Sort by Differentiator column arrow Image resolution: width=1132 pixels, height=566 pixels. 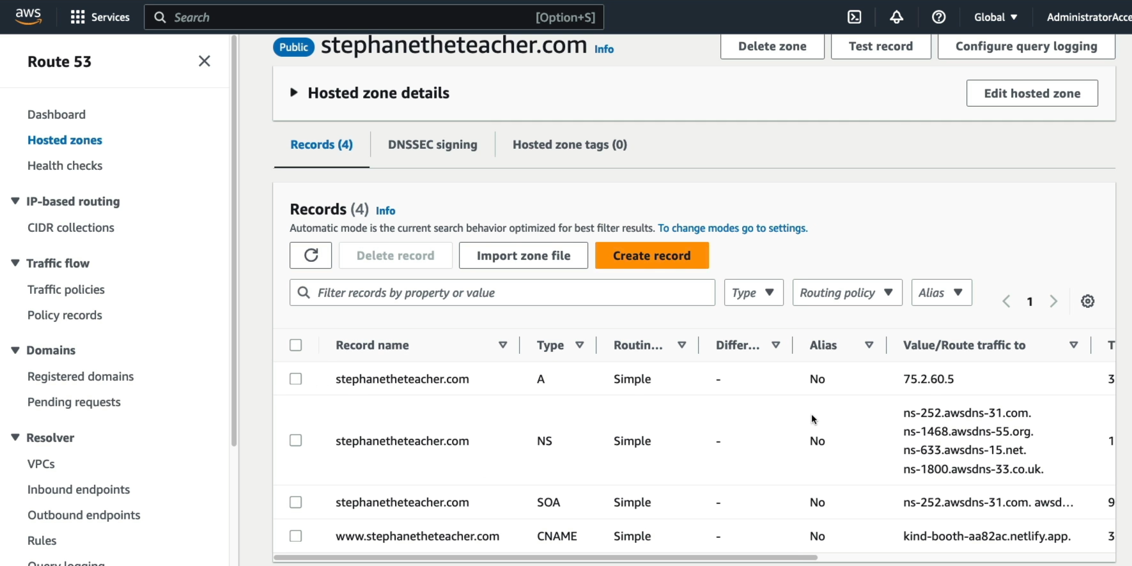click(776, 345)
